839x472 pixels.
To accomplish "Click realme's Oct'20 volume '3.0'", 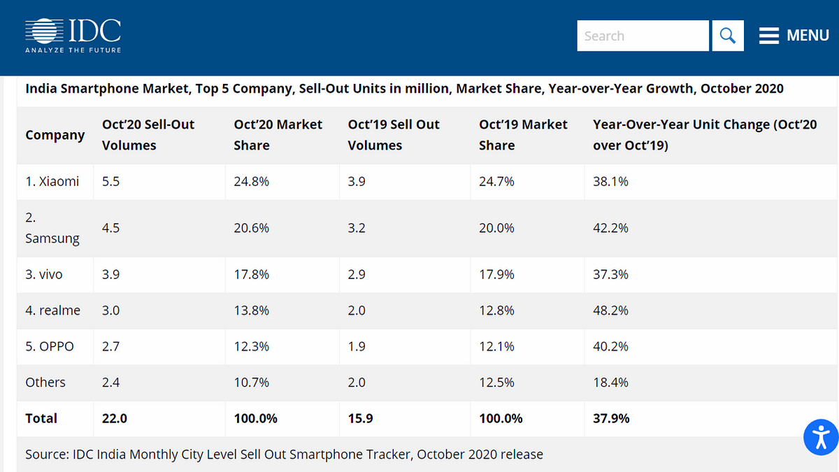I will [110, 310].
